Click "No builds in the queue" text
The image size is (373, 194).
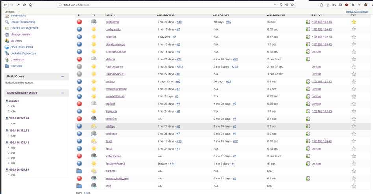(x=19, y=82)
